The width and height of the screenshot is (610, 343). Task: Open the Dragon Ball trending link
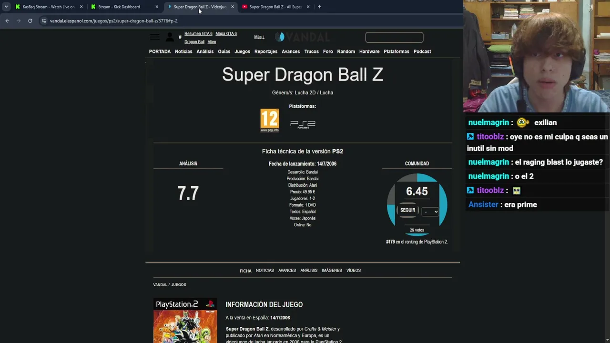click(x=194, y=42)
